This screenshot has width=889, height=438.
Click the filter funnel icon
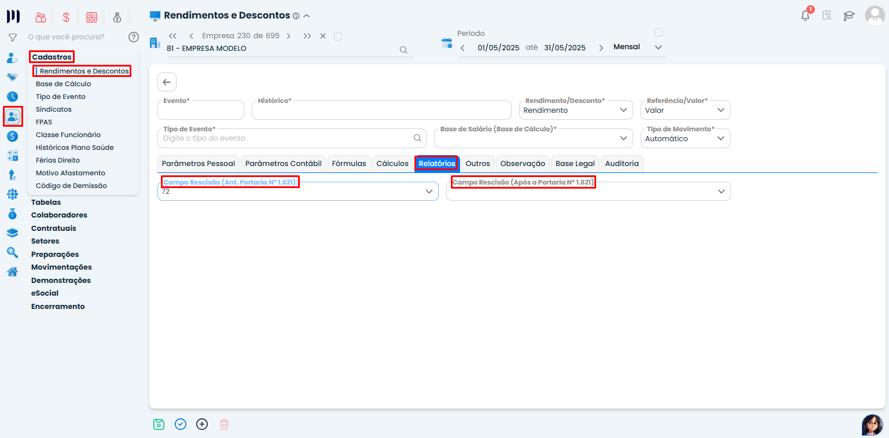(x=12, y=37)
